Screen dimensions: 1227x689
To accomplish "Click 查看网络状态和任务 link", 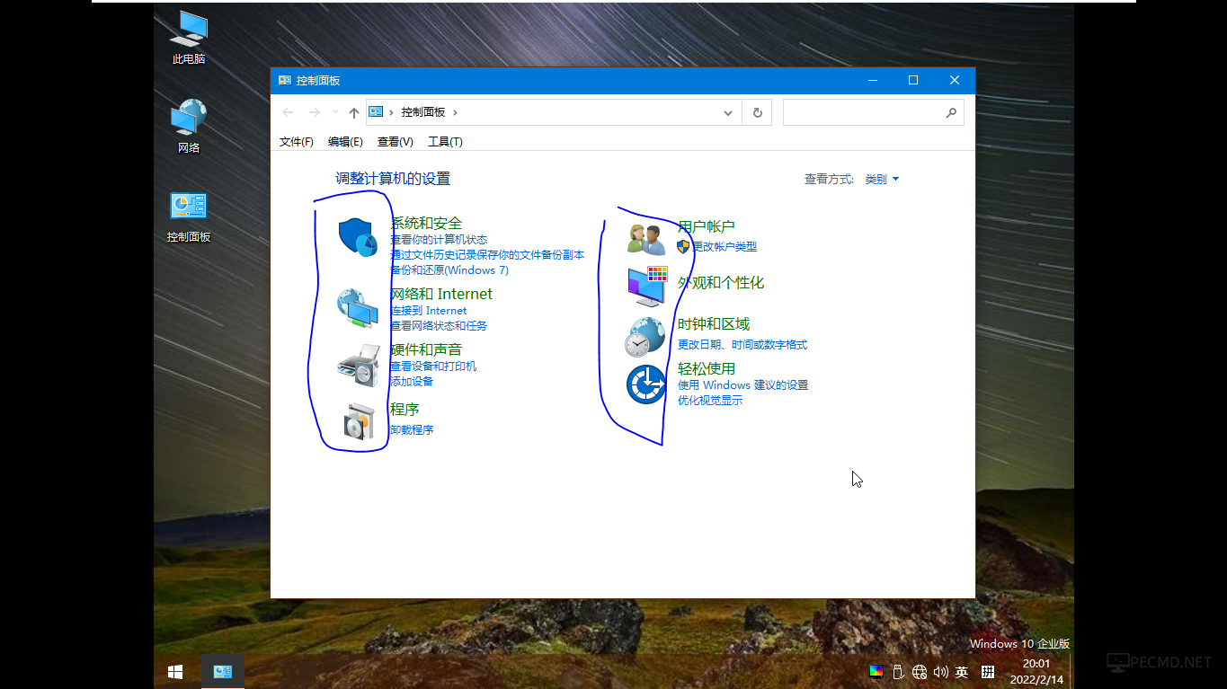I will point(439,326).
